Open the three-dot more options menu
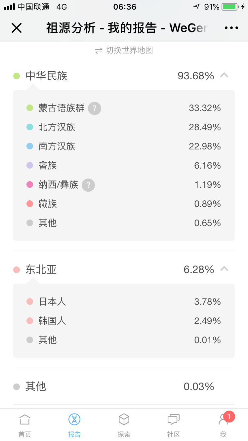The width and height of the screenshot is (248, 441). tap(231, 28)
